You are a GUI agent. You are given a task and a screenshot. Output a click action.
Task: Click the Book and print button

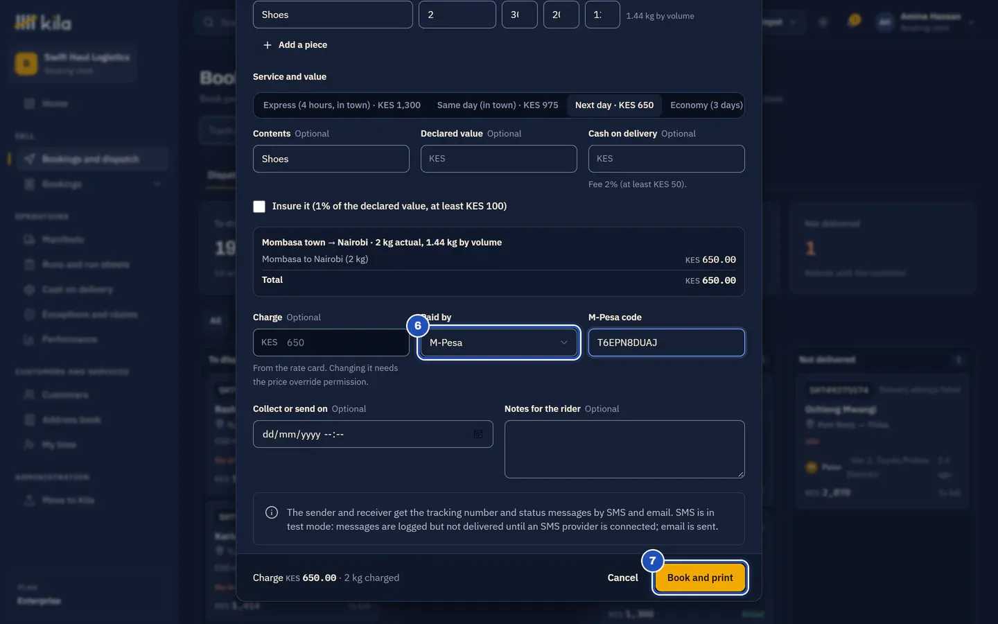(x=700, y=578)
